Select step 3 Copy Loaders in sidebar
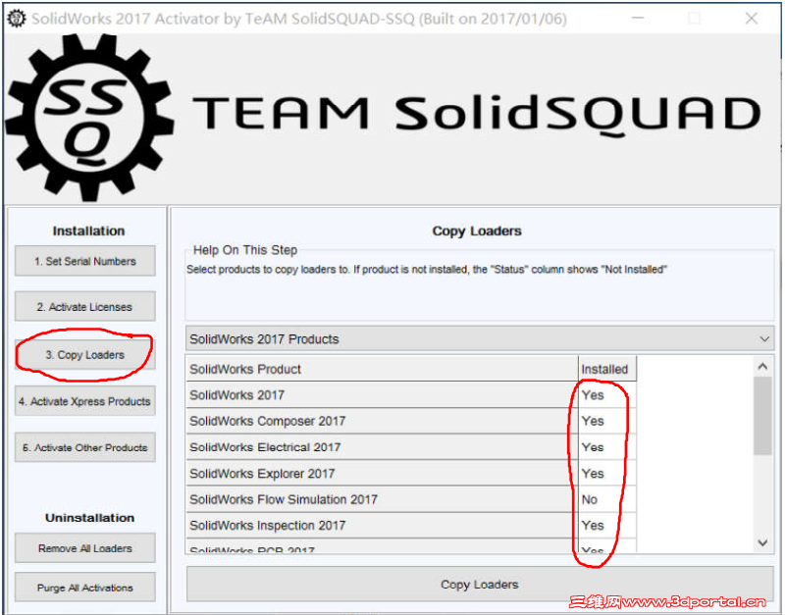The image size is (785, 615). pyautogui.click(x=85, y=355)
